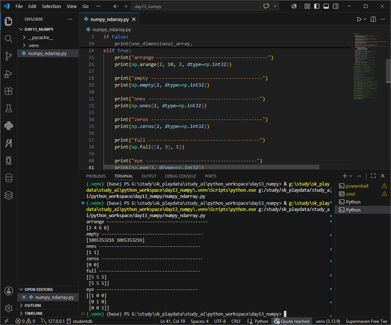Open the Python environments view icon
The width and height of the screenshot is (391, 325).
point(8,126)
